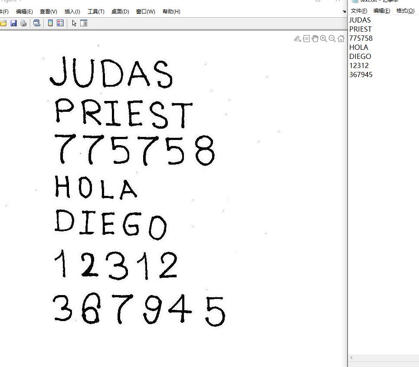419x367 pixels.
Task: Open the 插入(I) menu
Action: 72,12
